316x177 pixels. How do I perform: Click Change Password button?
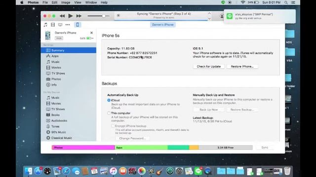point(132,138)
